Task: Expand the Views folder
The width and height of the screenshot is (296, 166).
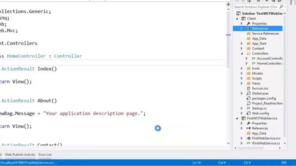Action: coord(241,83)
